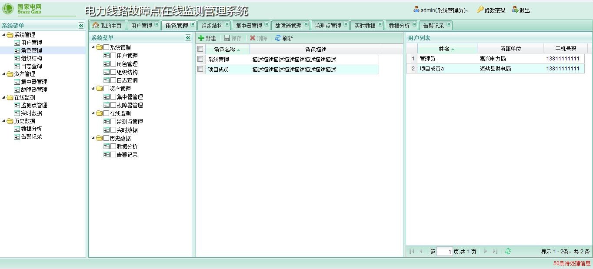Click the pagination refresh icon in 用户列表
The image size is (593, 269).
click(508, 251)
